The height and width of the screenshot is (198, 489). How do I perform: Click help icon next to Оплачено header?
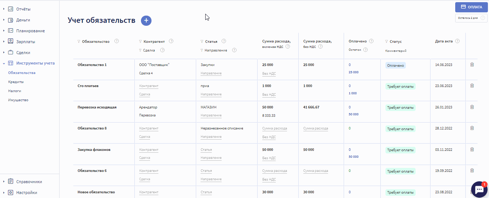tap(370, 41)
